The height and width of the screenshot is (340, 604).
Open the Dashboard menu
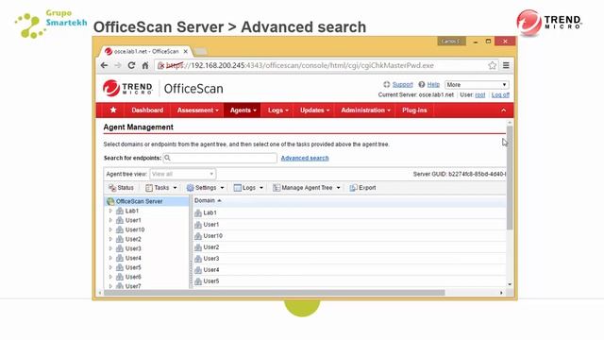[x=147, y=110]
